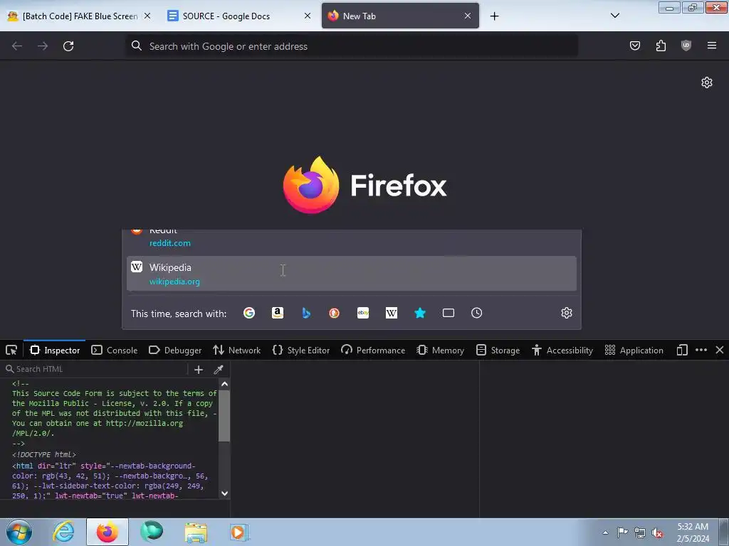Close the New Tab tab
Screen dimensions: 729x546
pos(468,16)
